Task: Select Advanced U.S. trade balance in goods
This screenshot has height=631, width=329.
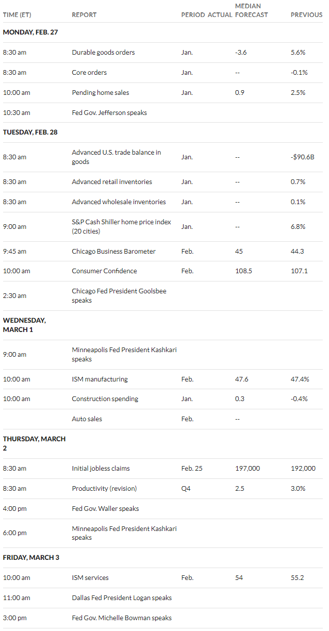Action: 117,157
